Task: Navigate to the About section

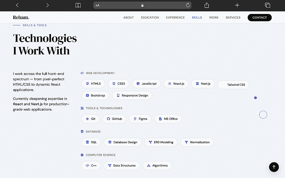Action: [129, 18]
